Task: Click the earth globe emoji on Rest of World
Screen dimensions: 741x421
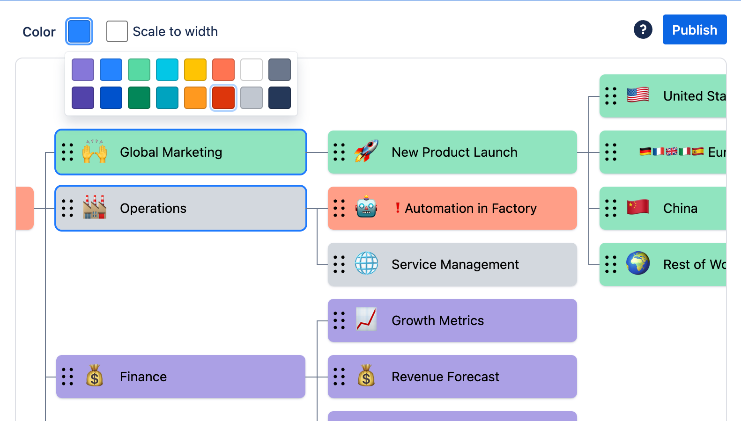Action: tap(638, 263)
